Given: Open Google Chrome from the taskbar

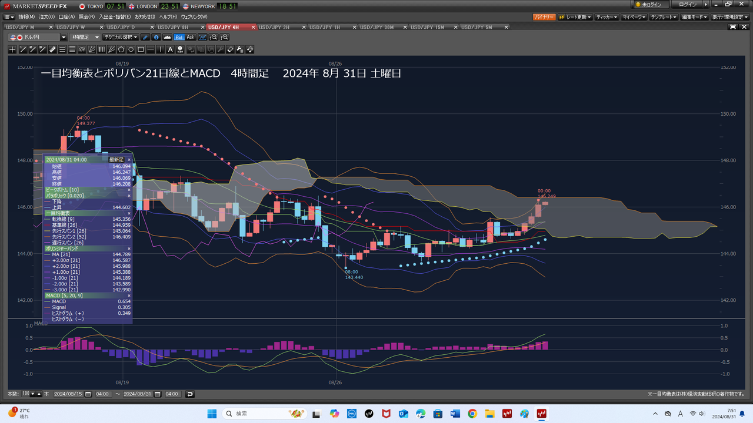Looking at the screenshot, I should coord(472,414).
